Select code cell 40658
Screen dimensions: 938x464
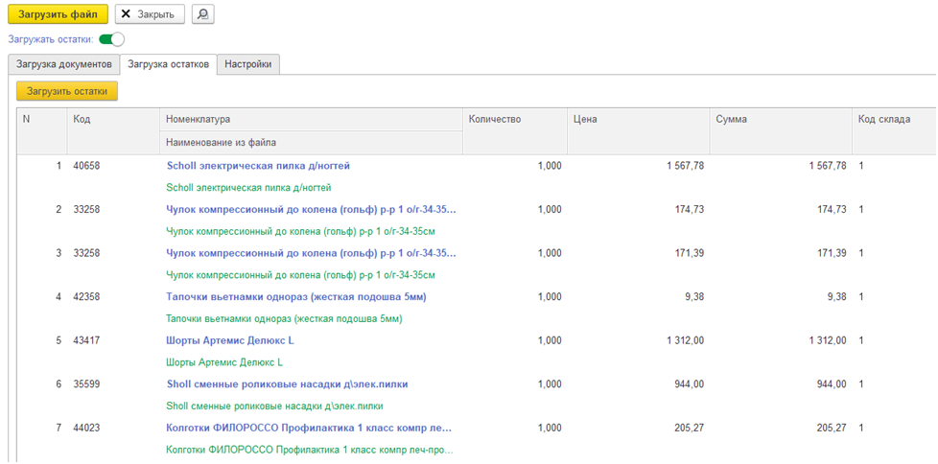point(86,166)
